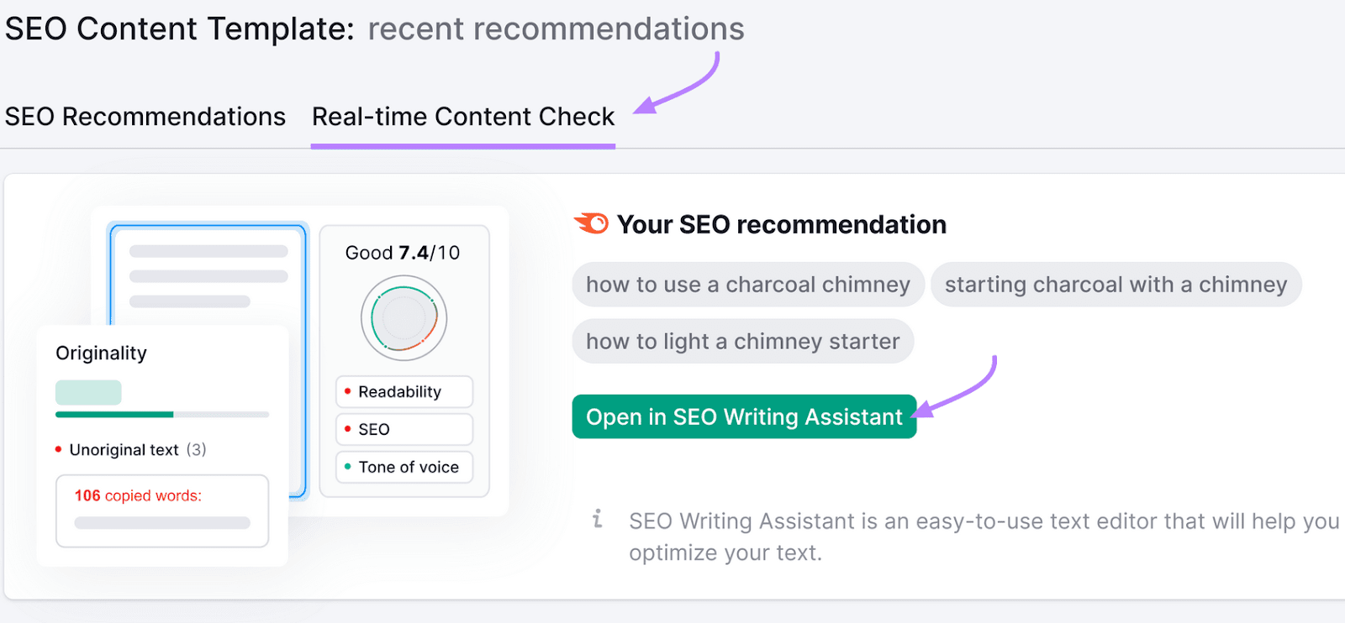Viewport: 1345px width, 623px height.
Task: Select the Readability score indicator
Action: pyautogui.click(x=403, y=391)
